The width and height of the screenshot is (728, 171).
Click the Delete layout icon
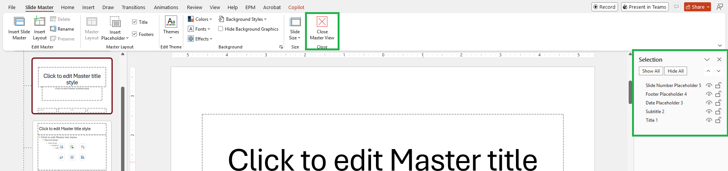click(53, 19)
